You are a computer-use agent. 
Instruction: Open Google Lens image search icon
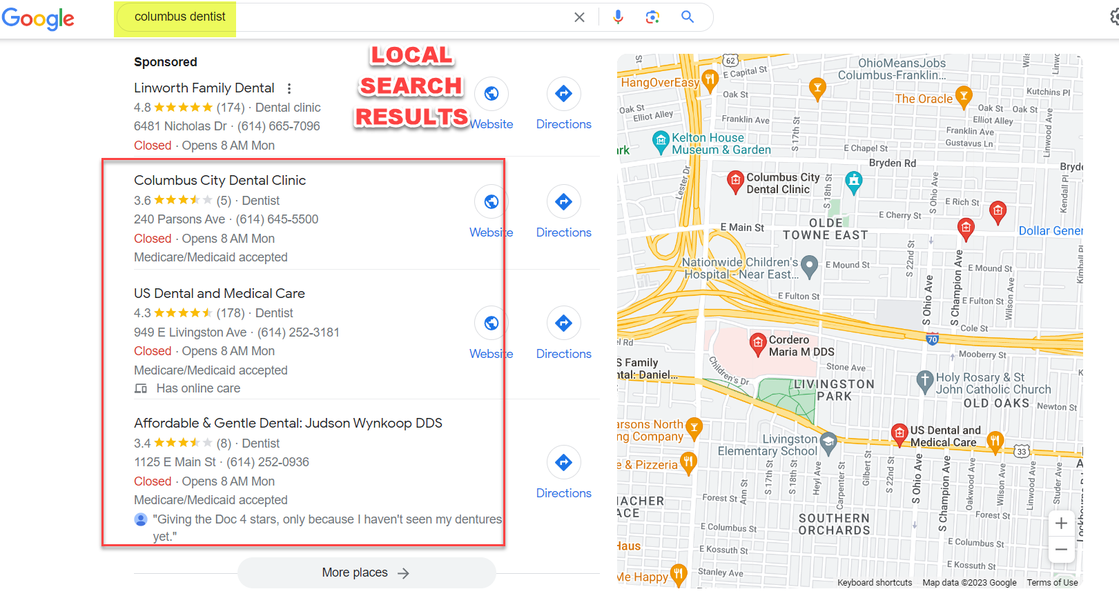point(652,17)
